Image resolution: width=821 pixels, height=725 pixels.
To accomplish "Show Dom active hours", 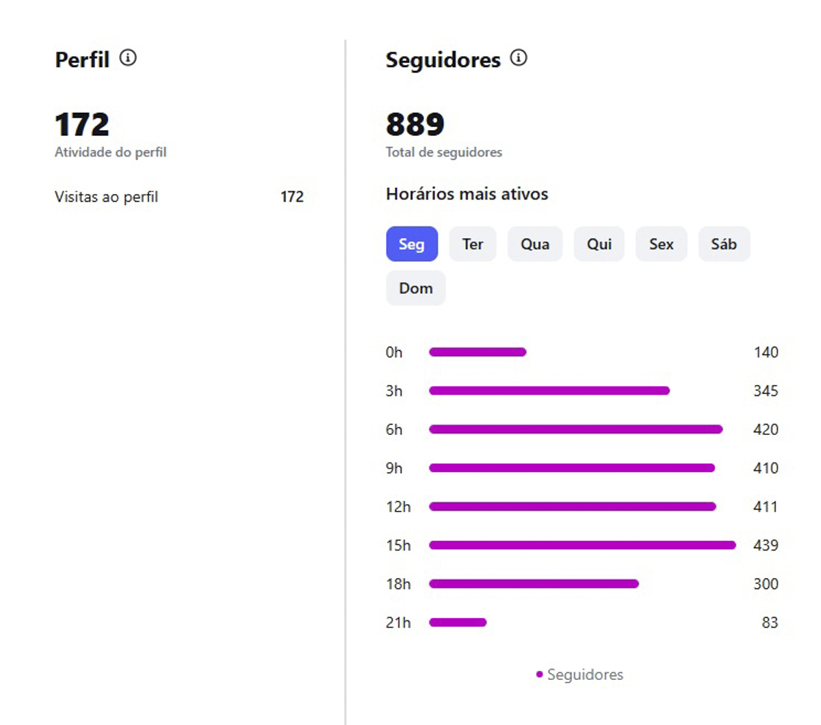I will tap(416, 288).
